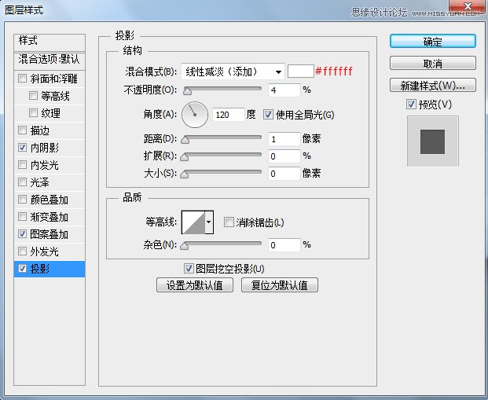Open the 颜色叠加 settings row
488x400 pixels.
(x=50, y=200)
